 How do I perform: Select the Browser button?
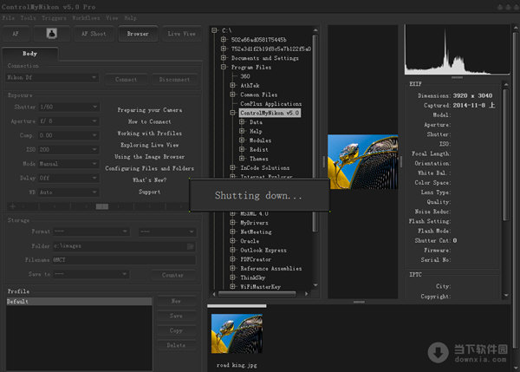point(138,34)
